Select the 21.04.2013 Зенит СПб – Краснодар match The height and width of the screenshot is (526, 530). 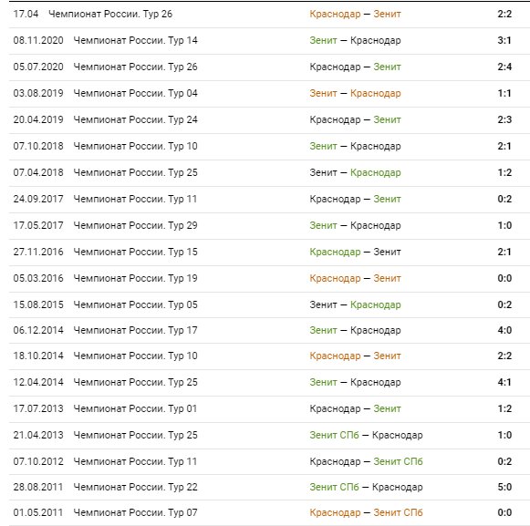[x=269, y=435]
